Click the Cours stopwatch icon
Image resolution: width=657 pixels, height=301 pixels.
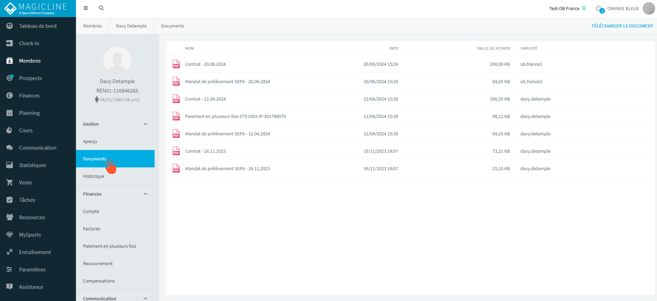click(9, 130)
